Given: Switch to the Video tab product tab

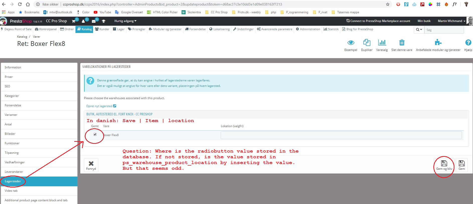Looking at the screenshot, I should click(x=39, y=191).
